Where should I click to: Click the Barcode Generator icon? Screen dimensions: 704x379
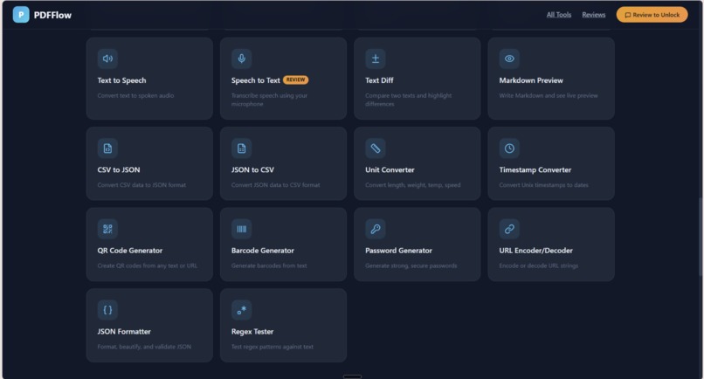click(242, 229)
